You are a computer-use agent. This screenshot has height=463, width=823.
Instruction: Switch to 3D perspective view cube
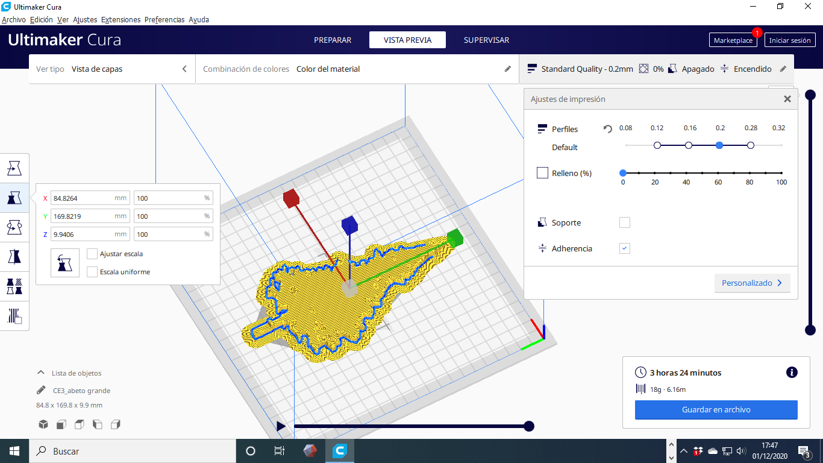[43, 424]
